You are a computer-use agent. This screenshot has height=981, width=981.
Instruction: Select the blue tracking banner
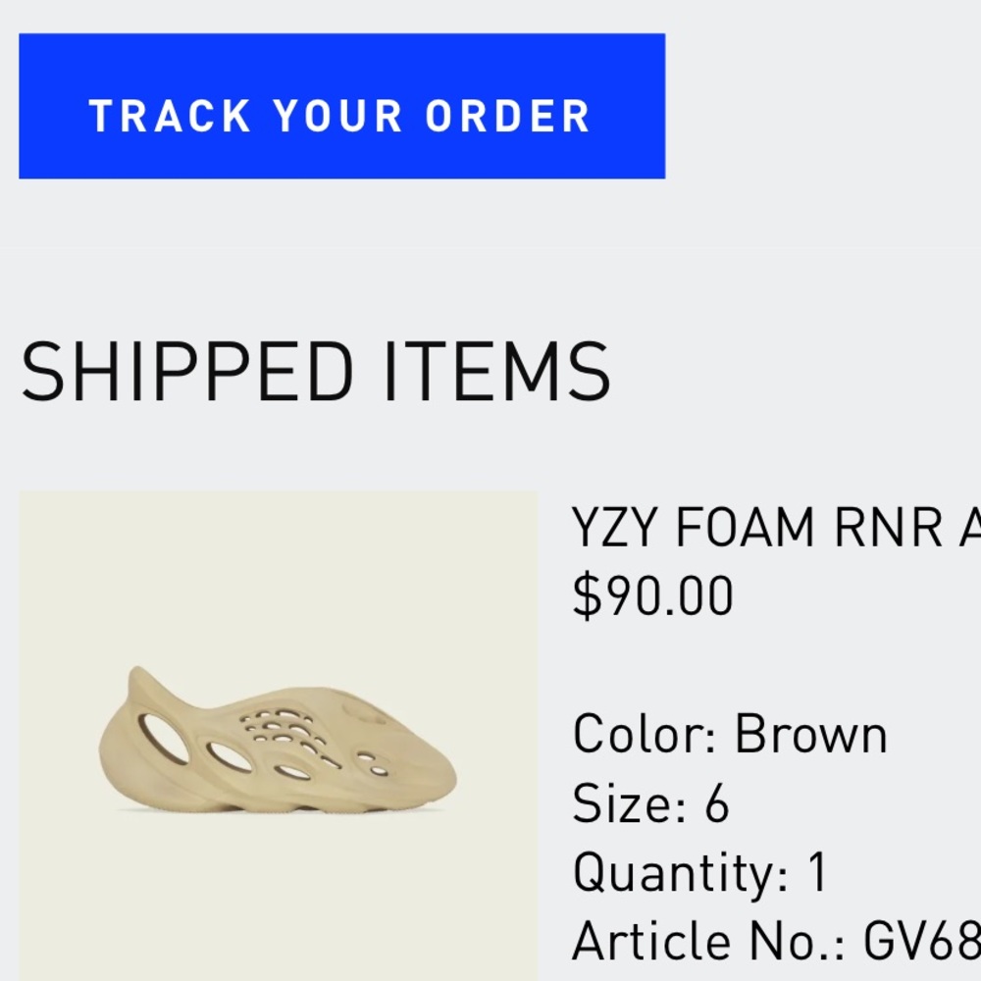[x=340, y=103]
